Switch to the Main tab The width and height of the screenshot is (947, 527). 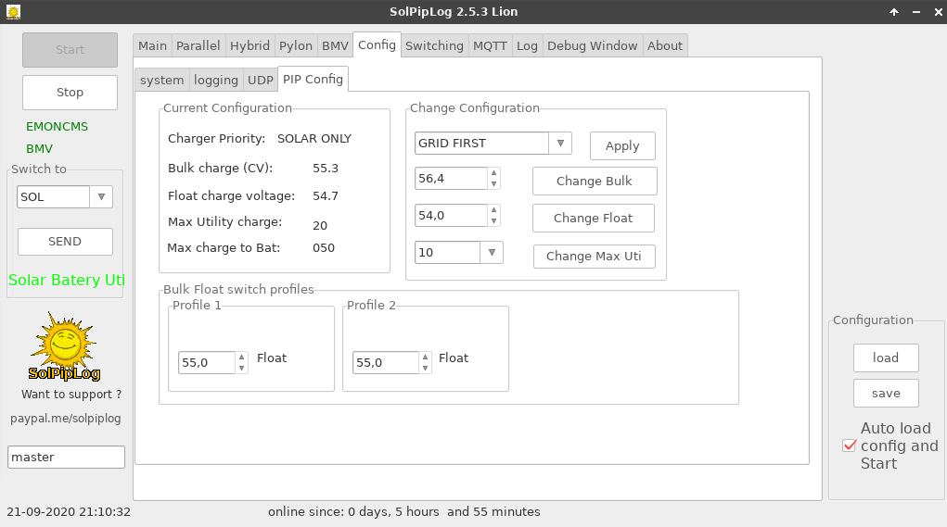(152, 45)
